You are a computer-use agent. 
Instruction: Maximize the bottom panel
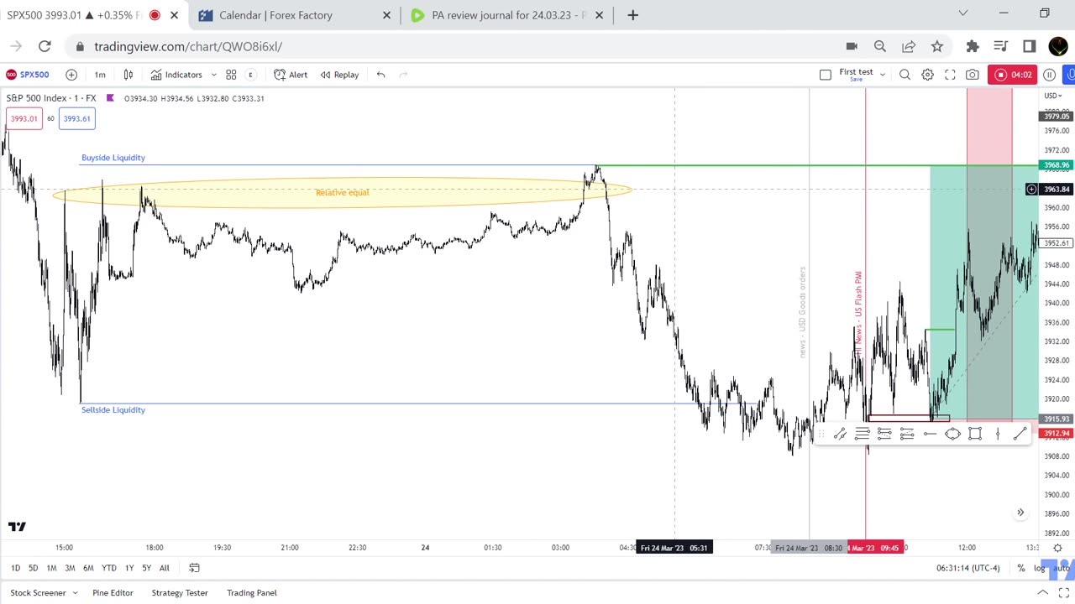1064,593
